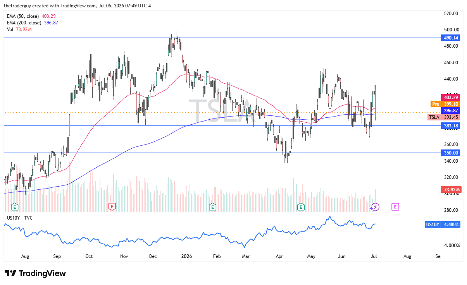The width and height of the screenshot is (467, 285).
Task: Click the 280.00 price axis label
Action: click(x=451, y=210)
